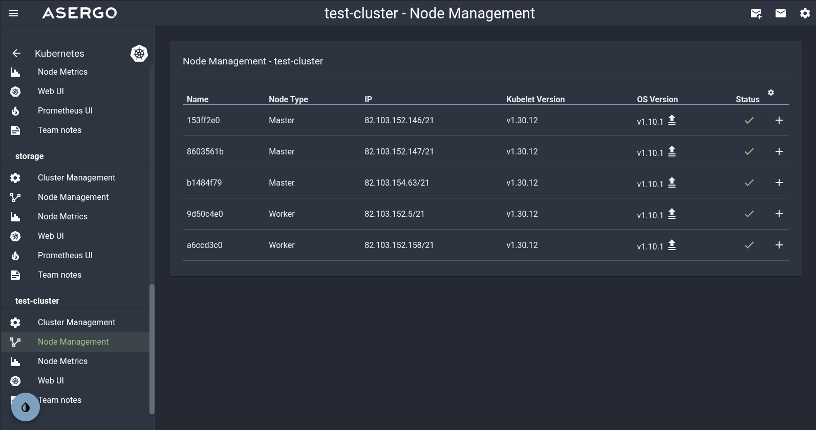Viewport: 816px width, 430px height.
Task: Toggle the dark/light theme contrast button
Action: point(26,407)
